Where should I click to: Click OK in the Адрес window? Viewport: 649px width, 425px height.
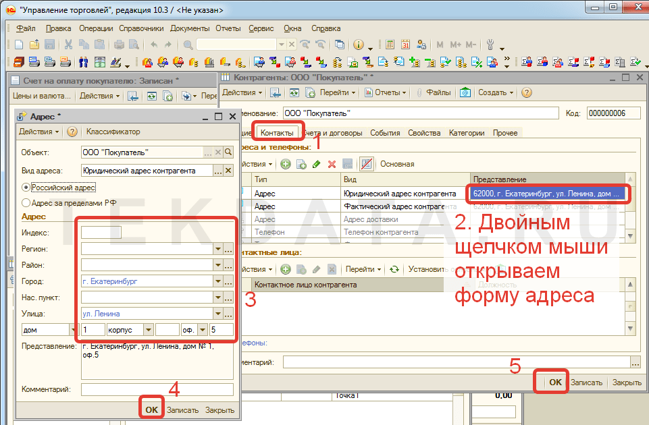pyautogui.click(x=151, y=409)
